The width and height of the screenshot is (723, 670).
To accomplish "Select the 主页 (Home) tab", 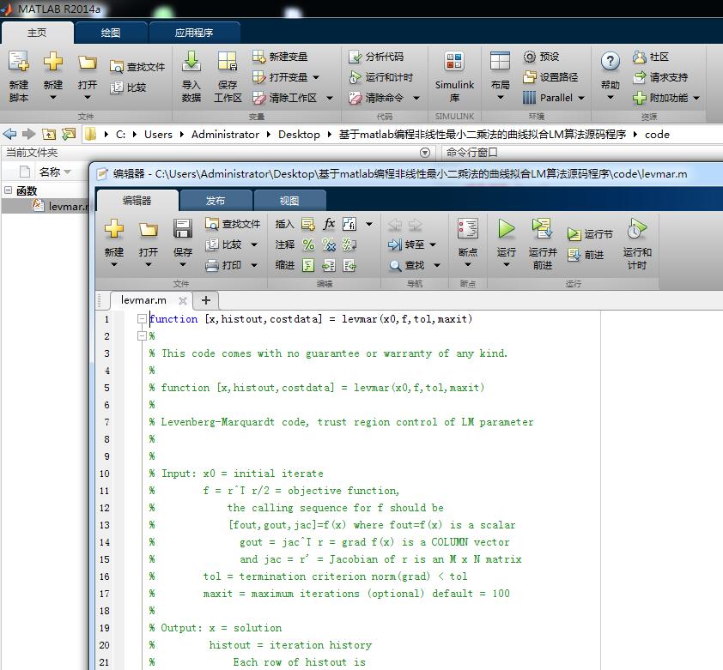I will coord(37,33).
